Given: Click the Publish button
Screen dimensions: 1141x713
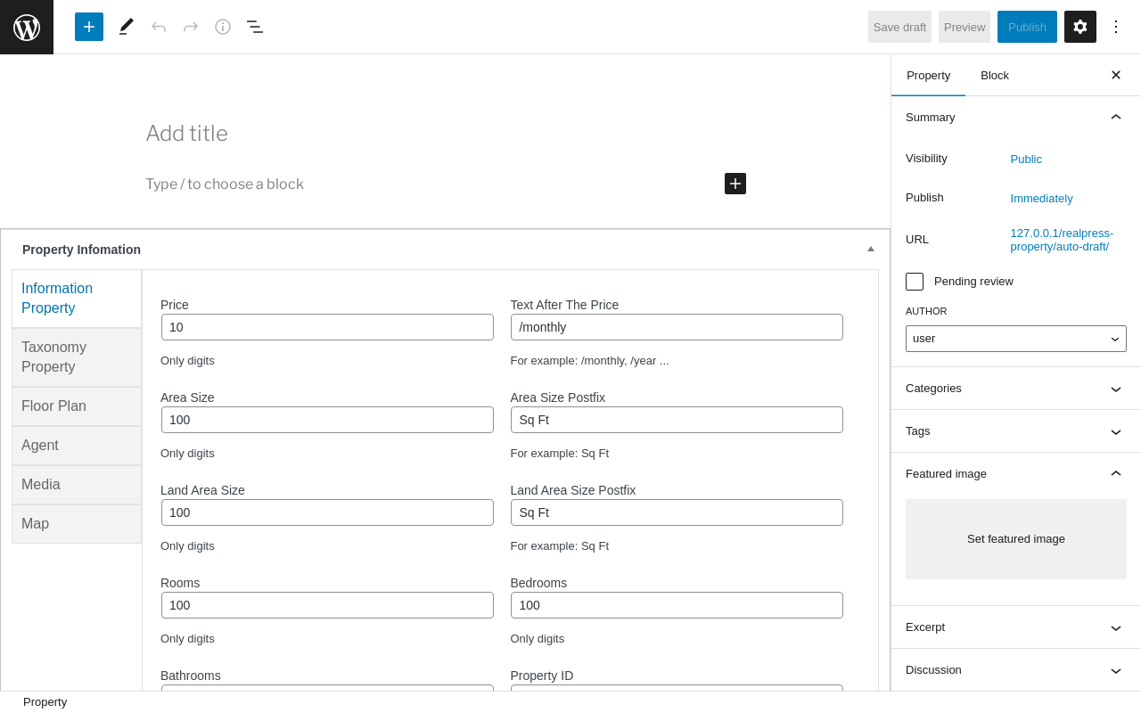Looking at the screenshot, I should [1027, 27].
